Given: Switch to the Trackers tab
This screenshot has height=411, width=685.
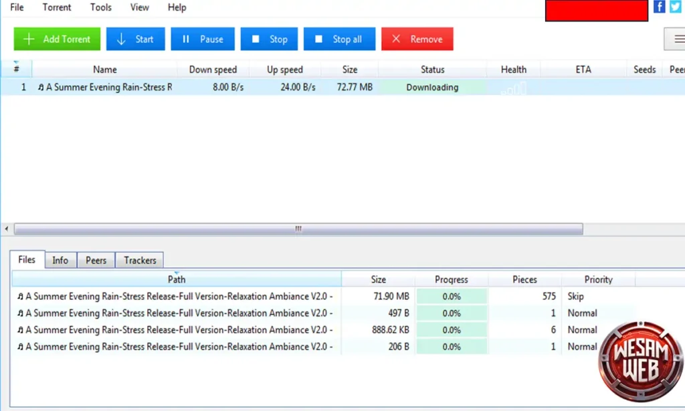Looking at the screenshot, I should click(140, 260).
